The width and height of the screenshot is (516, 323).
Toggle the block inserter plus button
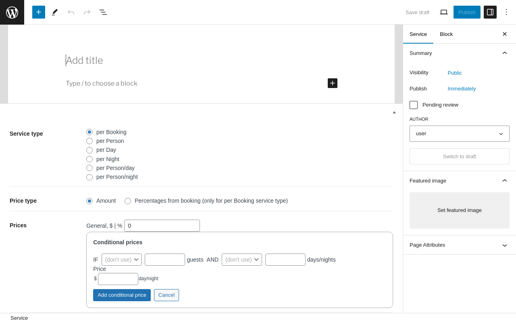tap(39, 12)
